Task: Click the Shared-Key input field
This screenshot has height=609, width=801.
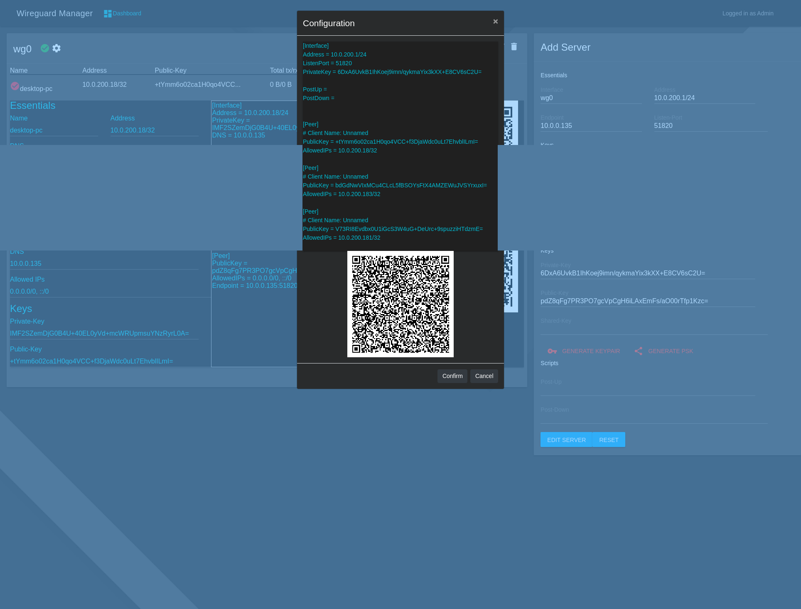Action: [x=654, y=329]
